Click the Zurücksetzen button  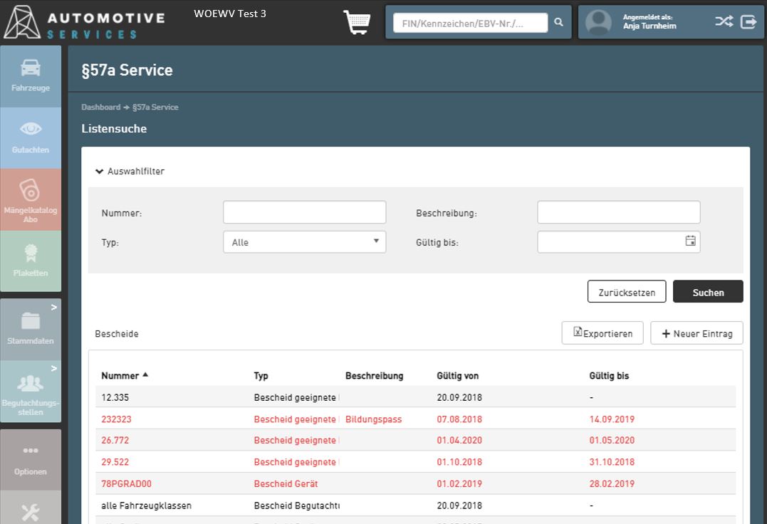pyautogui.click(x=626, y=292)
